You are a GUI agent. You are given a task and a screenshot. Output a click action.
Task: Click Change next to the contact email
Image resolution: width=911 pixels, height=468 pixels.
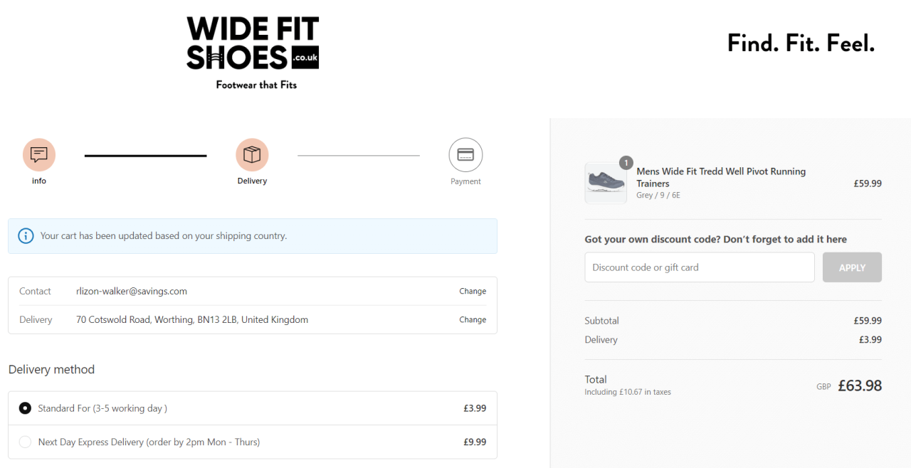473,291
